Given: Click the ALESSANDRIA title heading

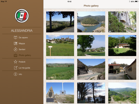Looking at the screenshot, I should pos(22,31).
